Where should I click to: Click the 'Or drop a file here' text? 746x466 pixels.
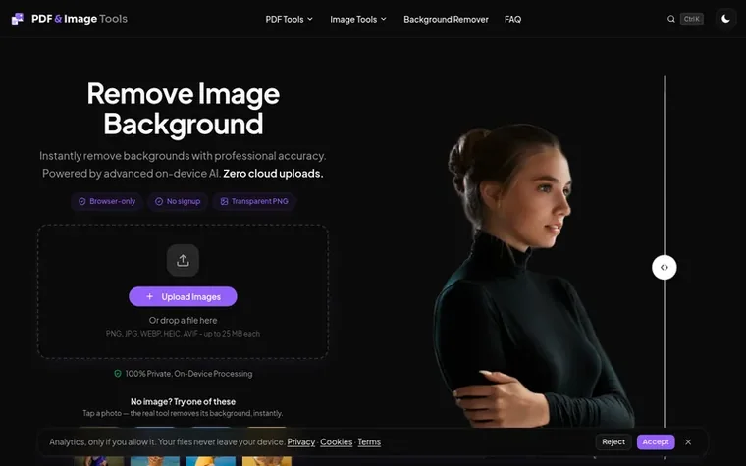[x=183, y=320]
